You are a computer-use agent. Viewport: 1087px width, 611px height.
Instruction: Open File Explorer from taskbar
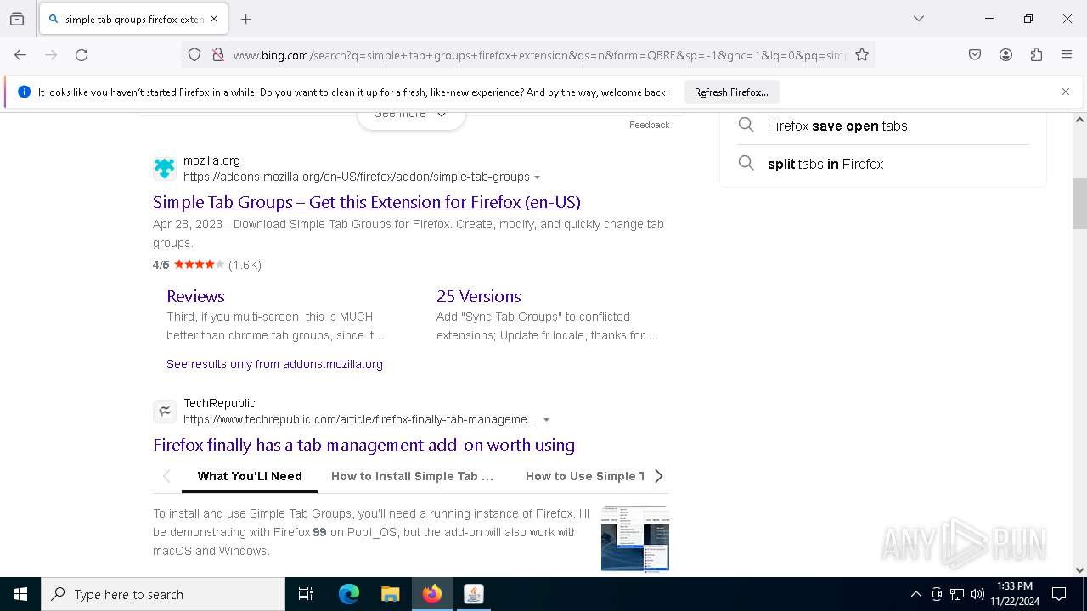click(390, 594)
